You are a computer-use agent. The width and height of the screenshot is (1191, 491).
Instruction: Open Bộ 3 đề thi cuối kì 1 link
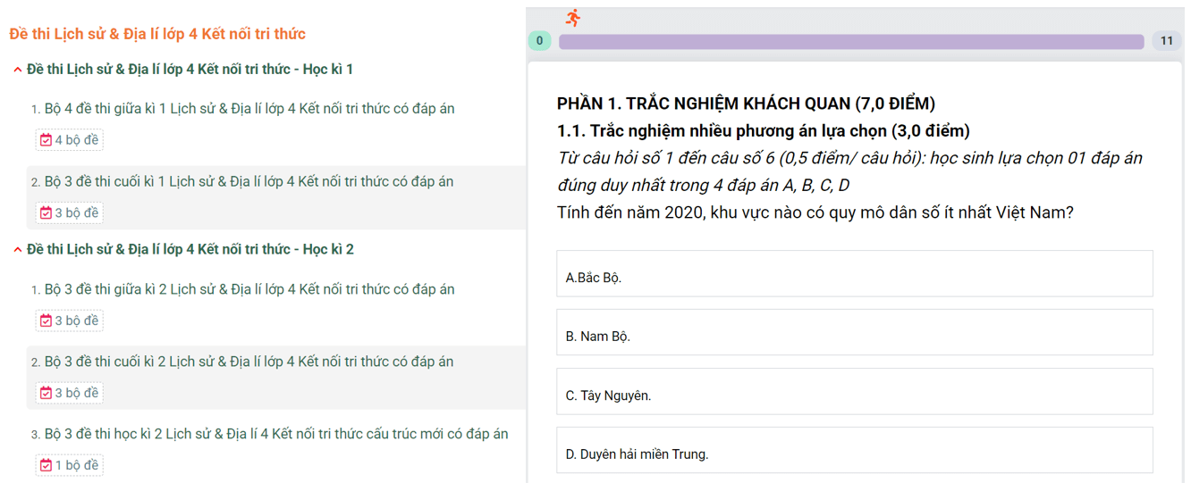pos(249,182)
